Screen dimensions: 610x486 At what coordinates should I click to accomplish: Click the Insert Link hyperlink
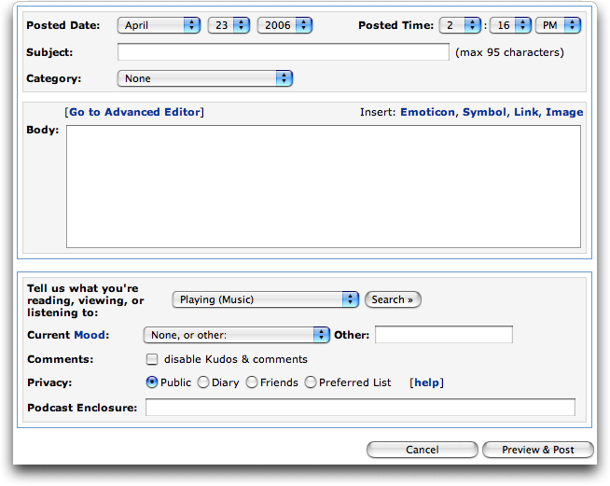click(x=526, y=112)
